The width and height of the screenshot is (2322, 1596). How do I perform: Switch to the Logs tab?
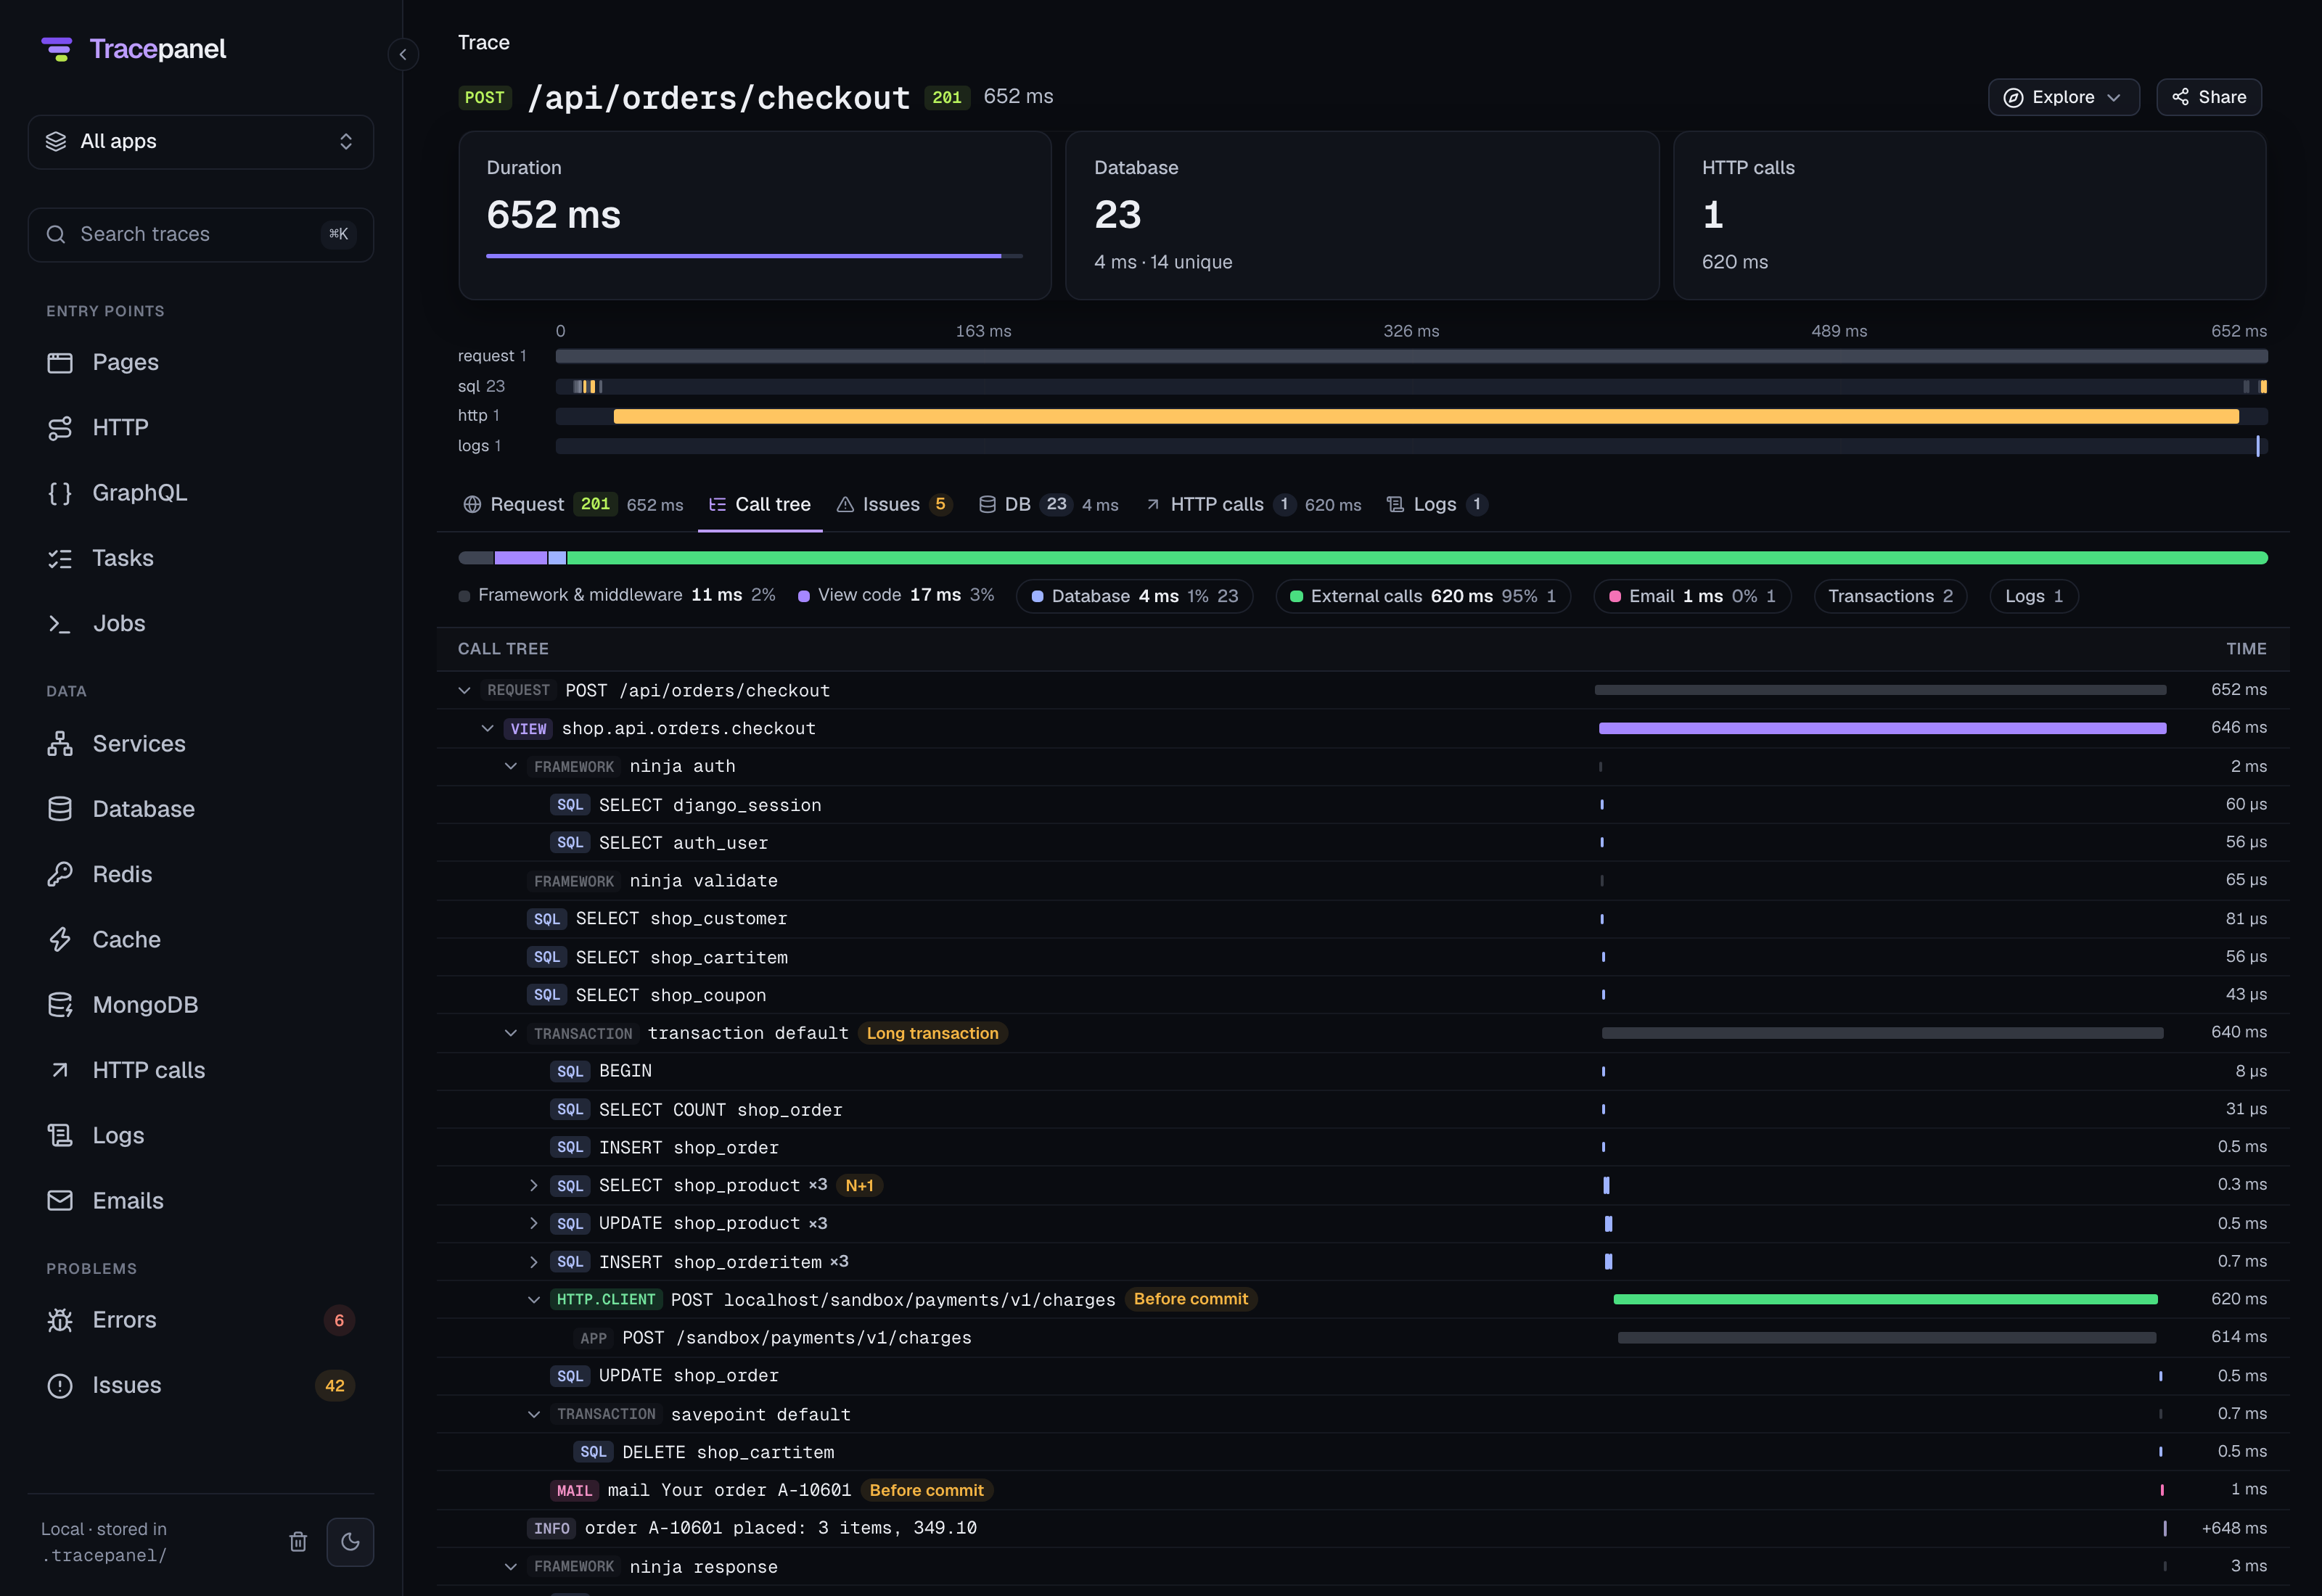tap(1437, 504)
